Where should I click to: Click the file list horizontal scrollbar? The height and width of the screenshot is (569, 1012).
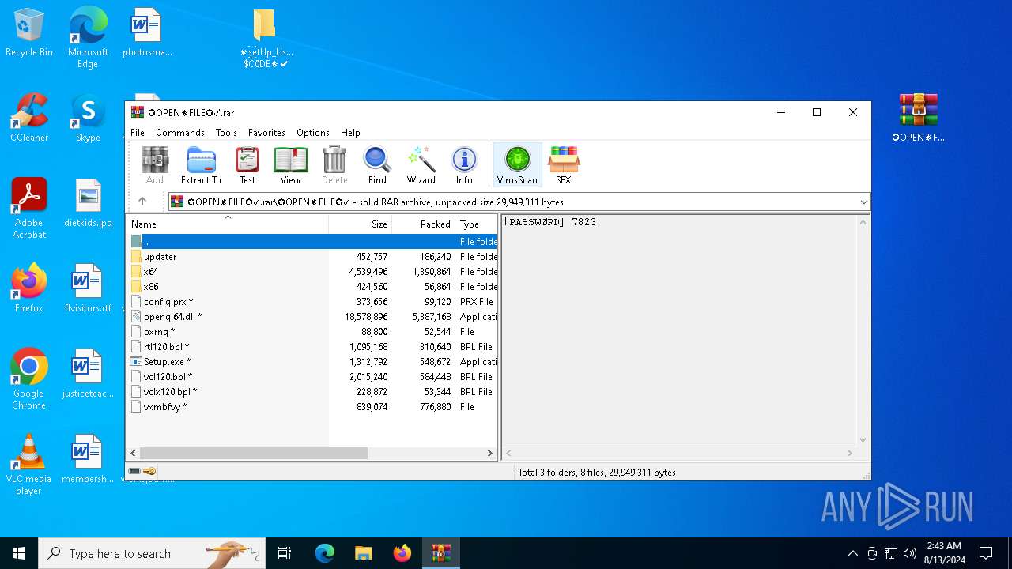coord(254,454)
